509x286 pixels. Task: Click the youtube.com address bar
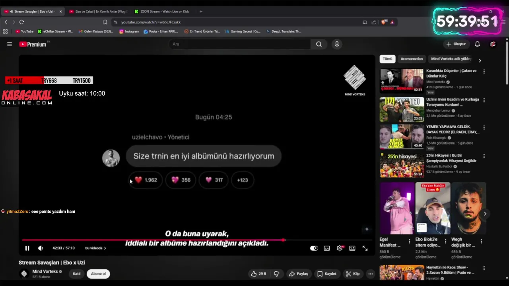pos(235,22)
